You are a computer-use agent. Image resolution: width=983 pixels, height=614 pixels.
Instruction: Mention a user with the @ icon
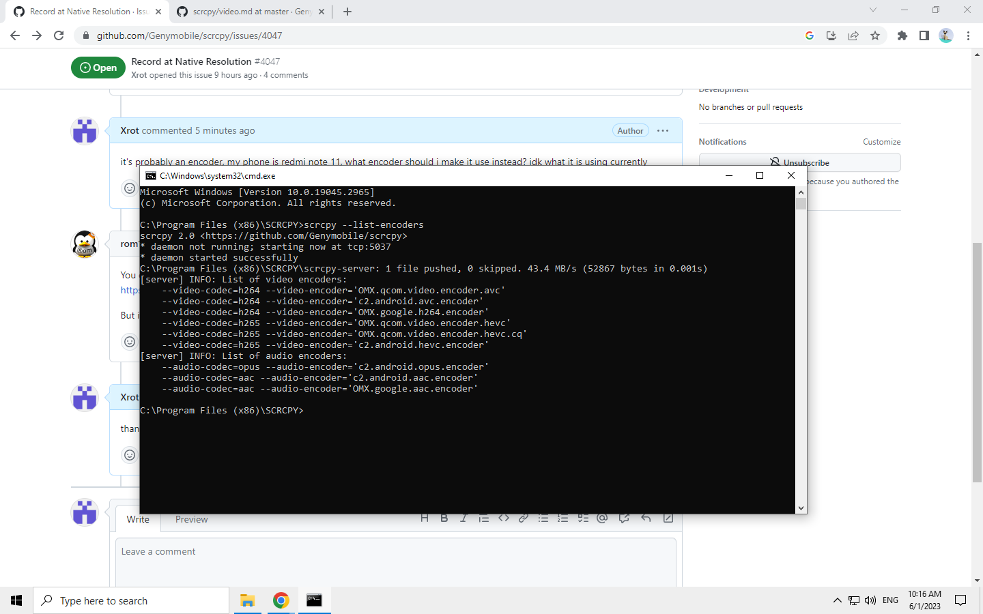coord(602,518)
